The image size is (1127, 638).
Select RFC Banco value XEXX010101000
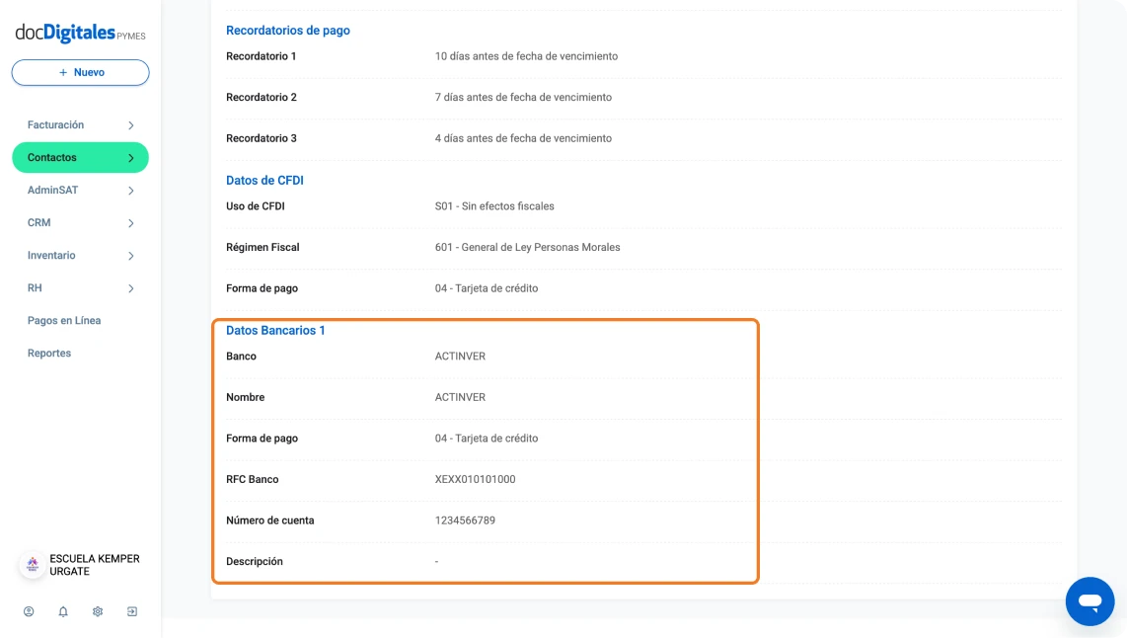[475, 479]
